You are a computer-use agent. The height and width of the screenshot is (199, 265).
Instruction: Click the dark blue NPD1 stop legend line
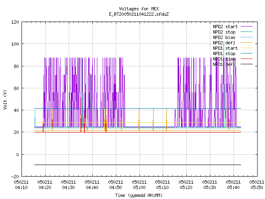click(x=247, y=53)
